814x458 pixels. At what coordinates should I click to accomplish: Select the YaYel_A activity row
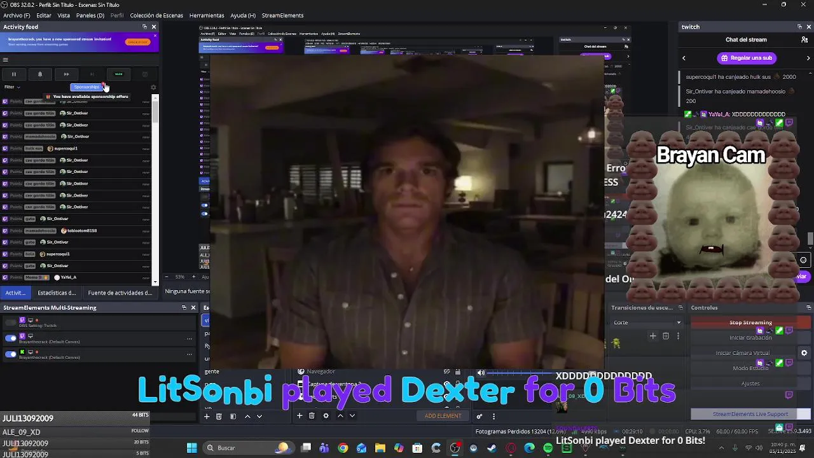coord(76,277)
